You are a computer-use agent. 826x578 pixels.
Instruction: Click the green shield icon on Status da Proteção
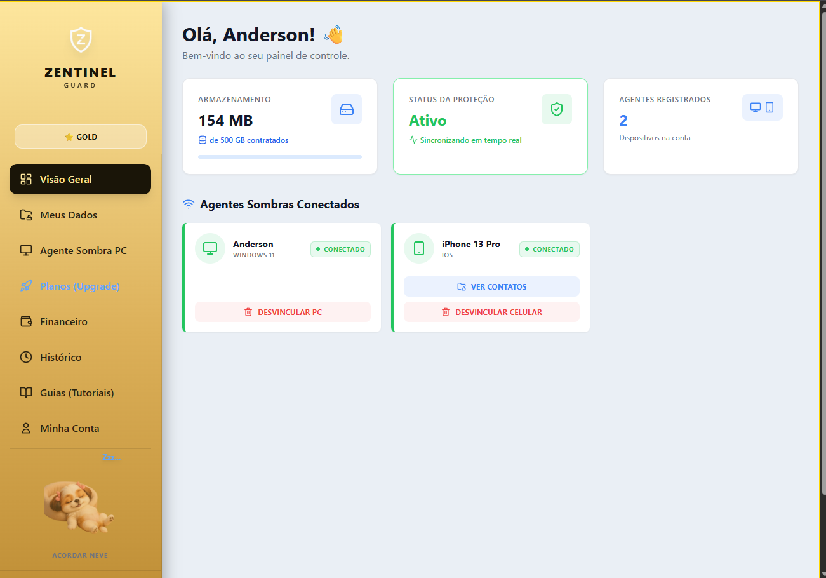(557, 109)
